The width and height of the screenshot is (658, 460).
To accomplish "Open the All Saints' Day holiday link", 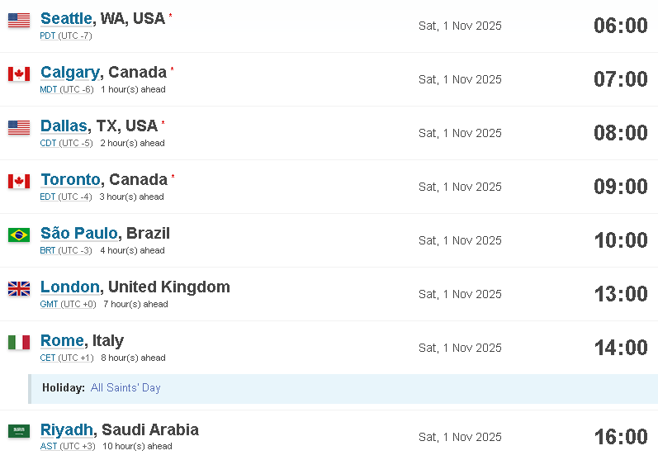I will coord(125,387).
